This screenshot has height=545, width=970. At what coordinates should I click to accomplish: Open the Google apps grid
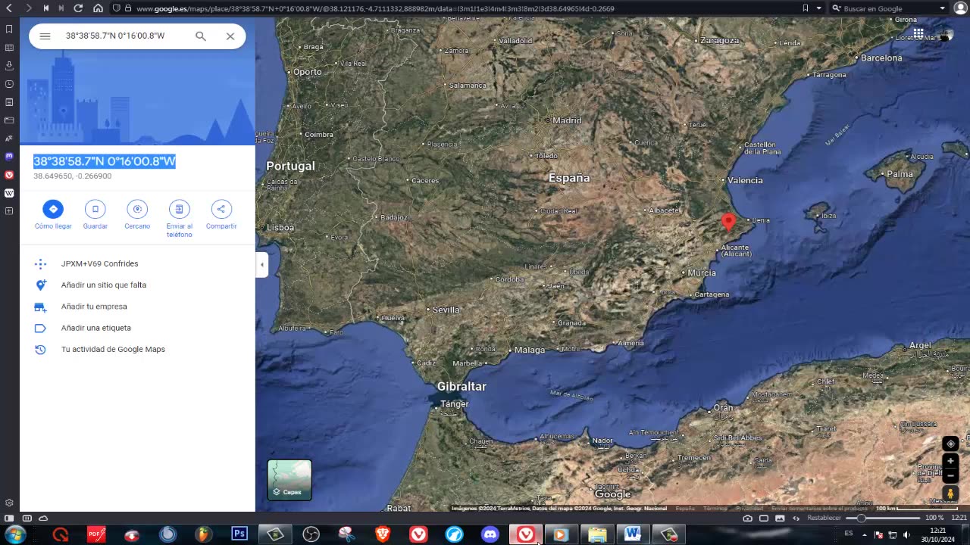pyautogui.click(x=918, y=34)
